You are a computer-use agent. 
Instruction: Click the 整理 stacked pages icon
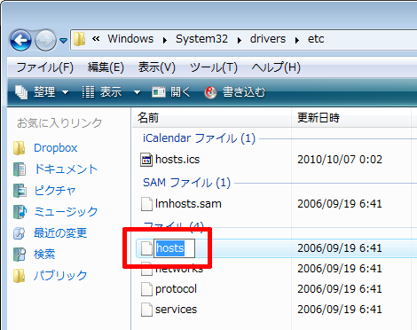pos(21,92)
